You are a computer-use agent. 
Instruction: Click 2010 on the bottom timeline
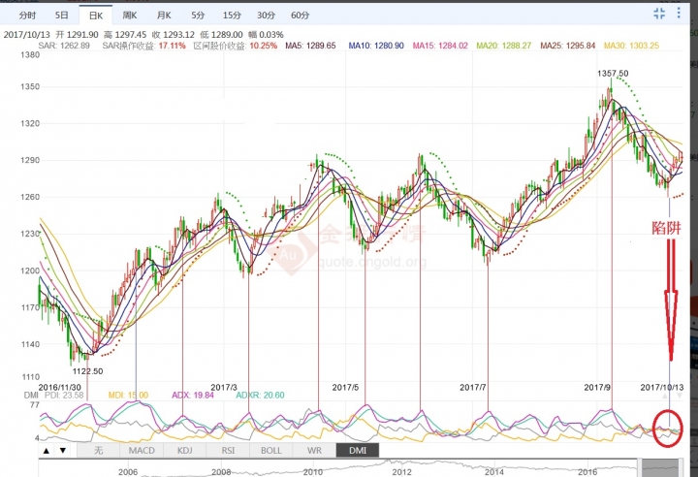311,470
